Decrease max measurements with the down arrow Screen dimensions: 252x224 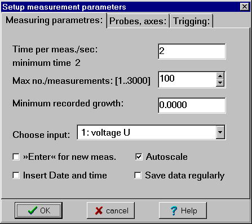220,83
